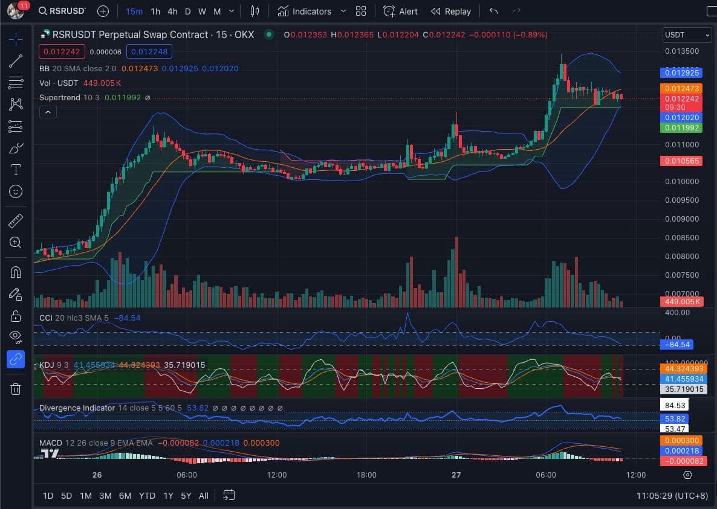Open the candlestick chart style selector
The image size is (717, 509).
[x=255, y=11]
